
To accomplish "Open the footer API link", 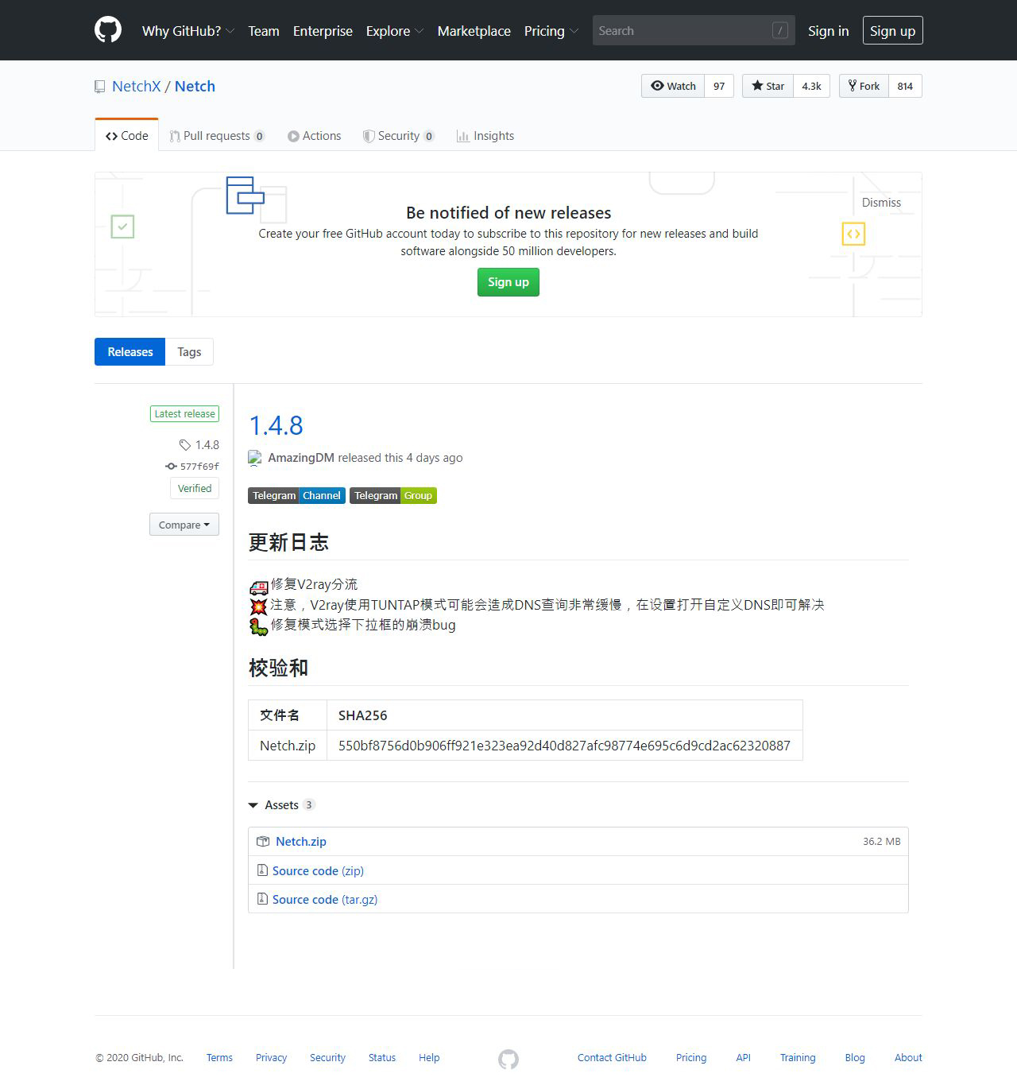I will tap(743, 1058).
